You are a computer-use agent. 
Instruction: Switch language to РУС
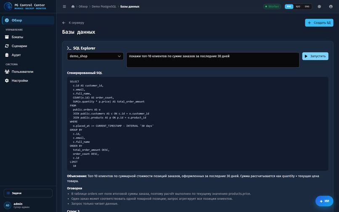point(289,6)
